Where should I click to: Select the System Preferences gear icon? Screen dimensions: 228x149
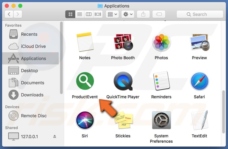161,120
